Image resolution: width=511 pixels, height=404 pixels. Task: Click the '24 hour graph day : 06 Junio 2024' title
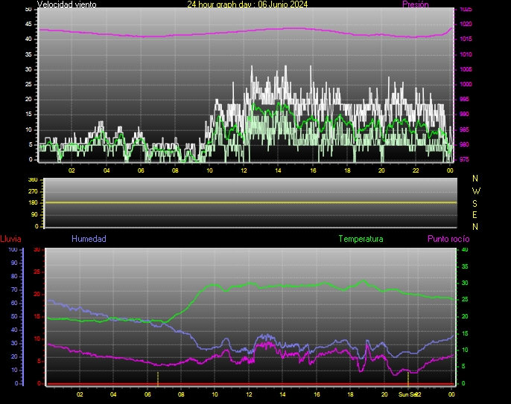pos(247,4)
